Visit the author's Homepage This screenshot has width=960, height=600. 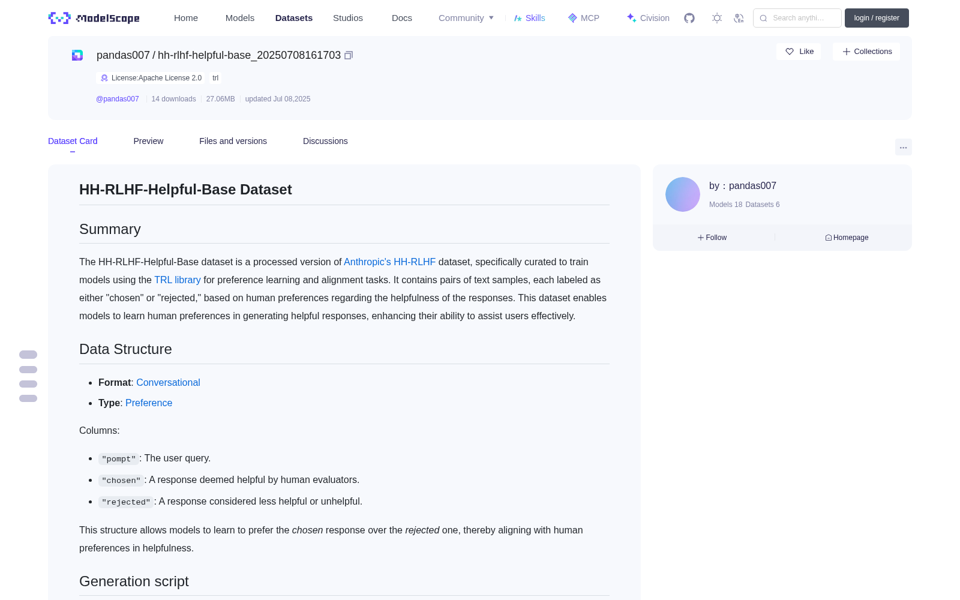click(847, 238)
